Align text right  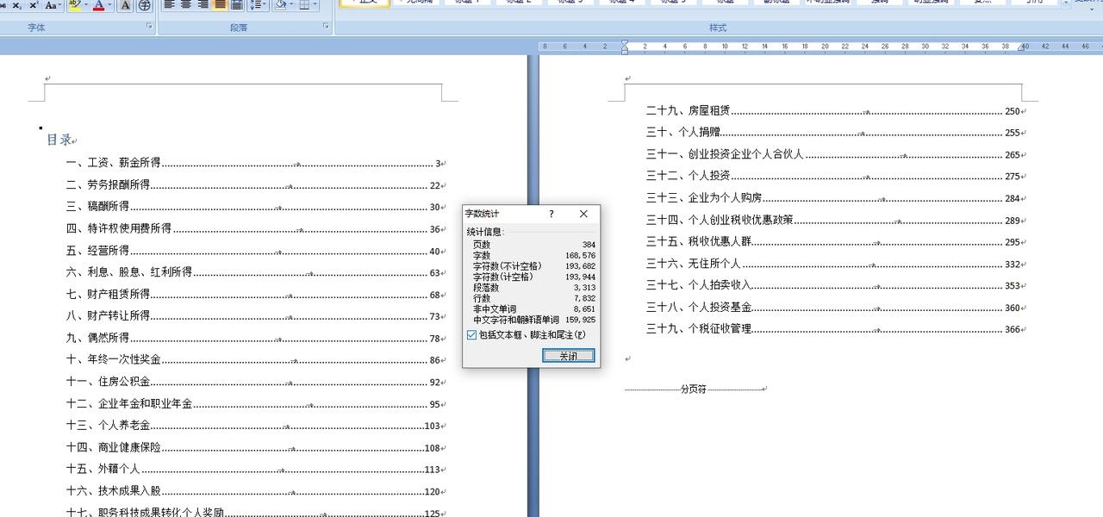click(x=203, y=5)
